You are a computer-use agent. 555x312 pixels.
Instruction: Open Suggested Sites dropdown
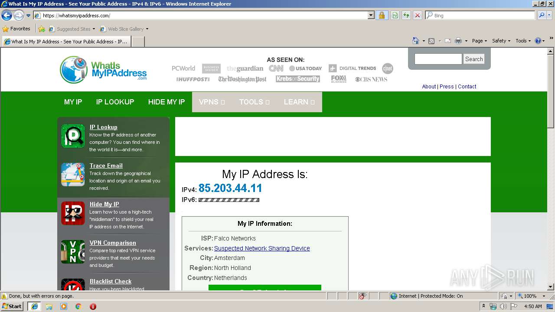[72, 29]
